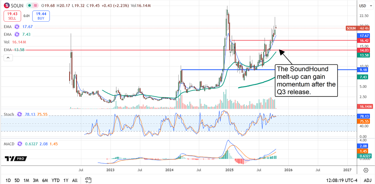
Task: Click the pink approximate-data indicator icon
Action: pyautogui.click(x=36, y=6)
